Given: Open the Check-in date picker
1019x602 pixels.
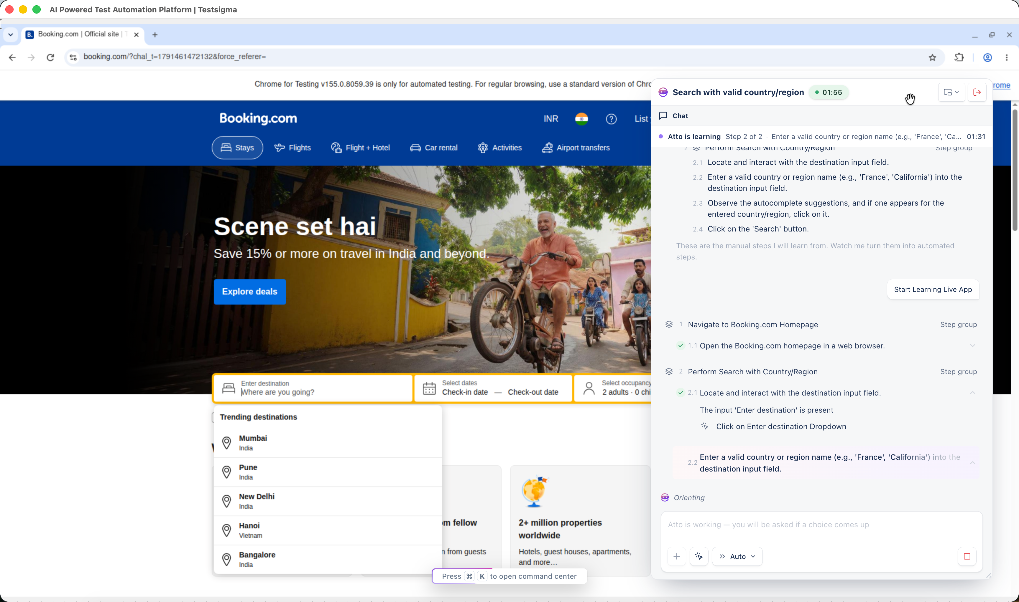Looking at the screenshot, I should [465, 392].
